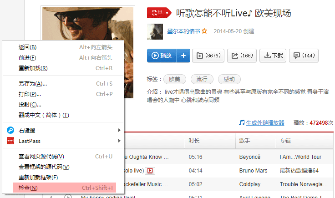
Task: Select 翻成中文（简体）(T) entry
Action: pos(63,115)
